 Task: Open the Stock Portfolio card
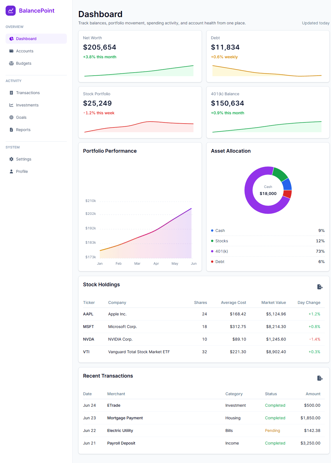(x=140, y=112)
